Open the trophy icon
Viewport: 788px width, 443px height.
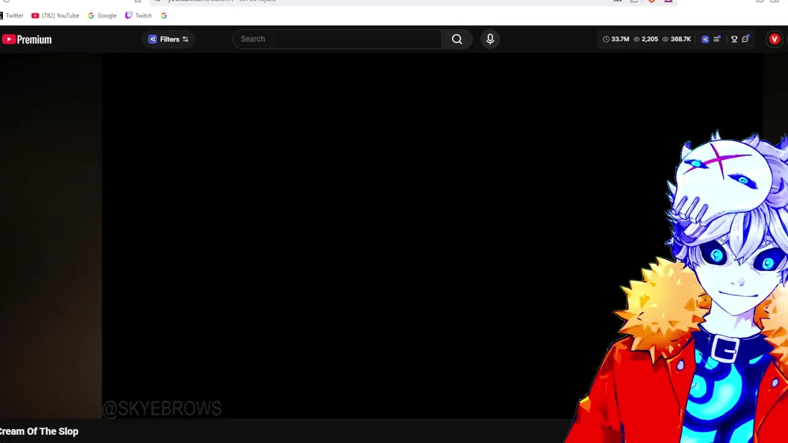tap(734, 39)
